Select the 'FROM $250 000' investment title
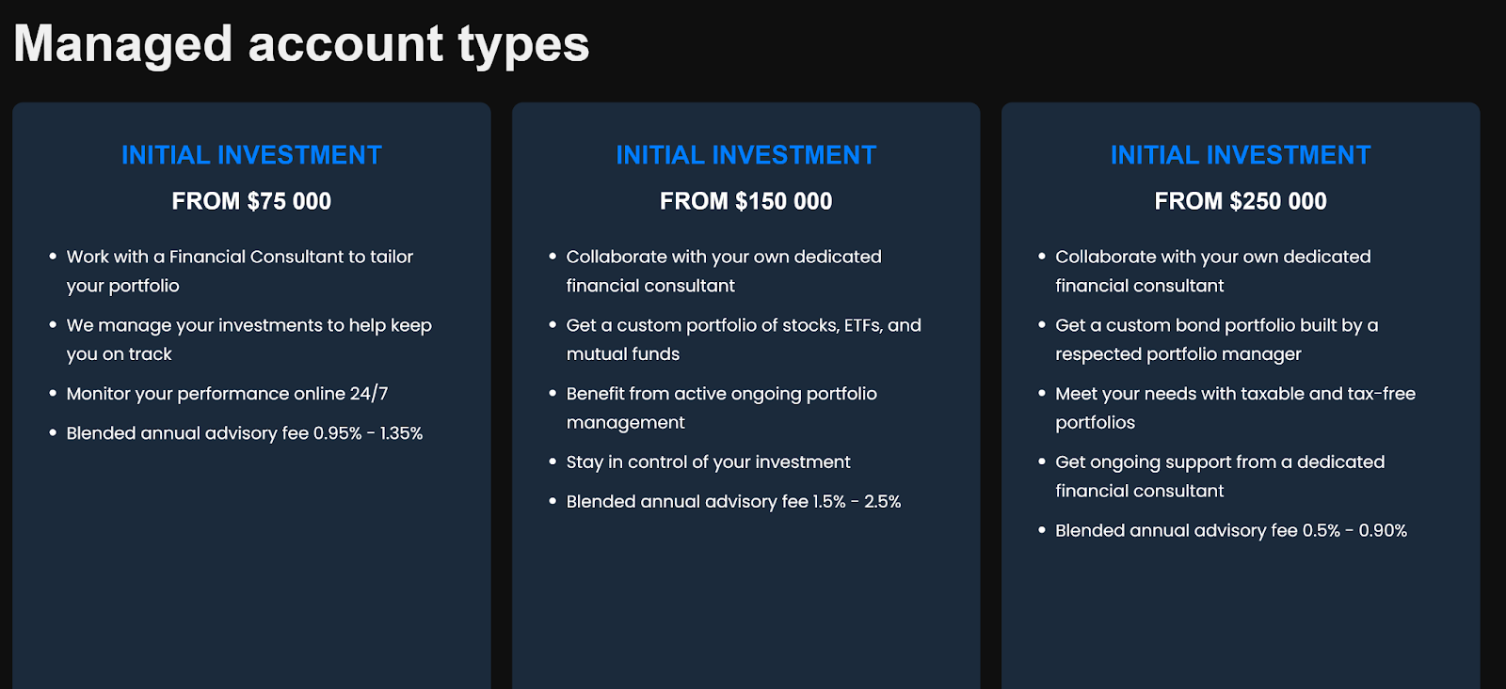1506x689 pixels. point(1241,201)
